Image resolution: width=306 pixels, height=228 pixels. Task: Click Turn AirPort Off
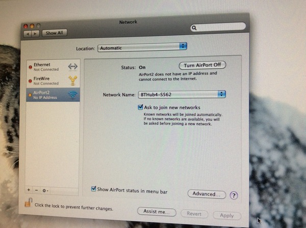(x=202, y=65)
